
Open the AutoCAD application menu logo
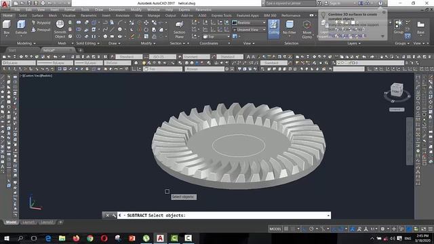point(5,4)
